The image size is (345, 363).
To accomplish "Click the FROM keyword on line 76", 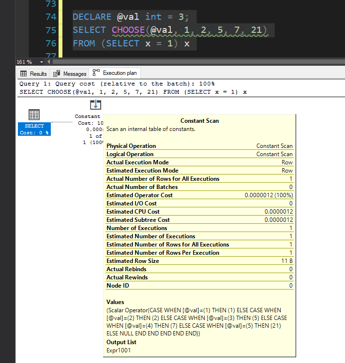I will tap(84, 44).
